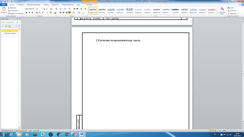Click the bulleted list icon
This screenshot has width=244, height=137.
click(61, 9)
